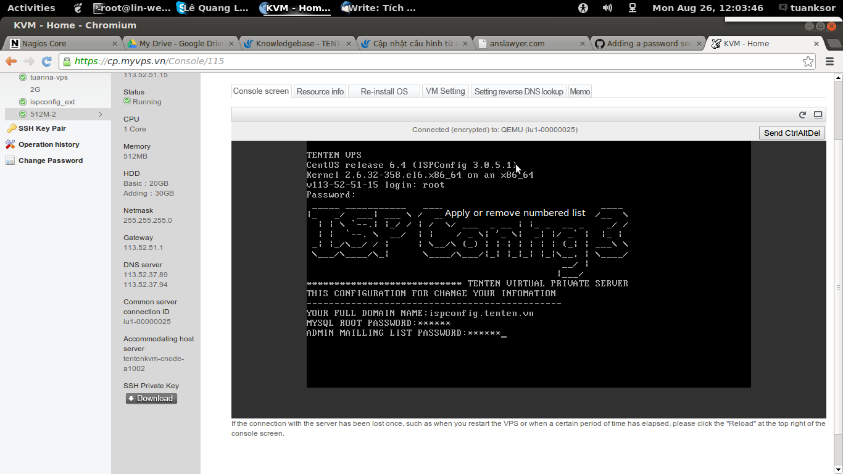Open the accessibility menu in top panel
Screen dimensions: 843x474
[x=583, y=8]
